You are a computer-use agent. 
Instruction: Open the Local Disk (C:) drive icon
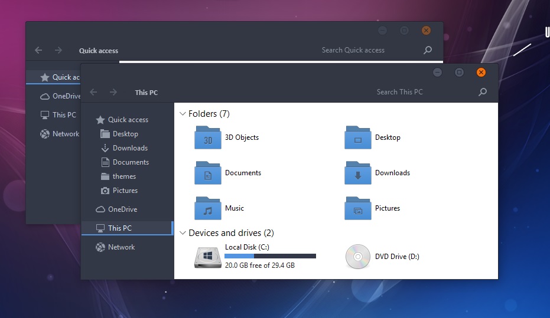[207, 257]
